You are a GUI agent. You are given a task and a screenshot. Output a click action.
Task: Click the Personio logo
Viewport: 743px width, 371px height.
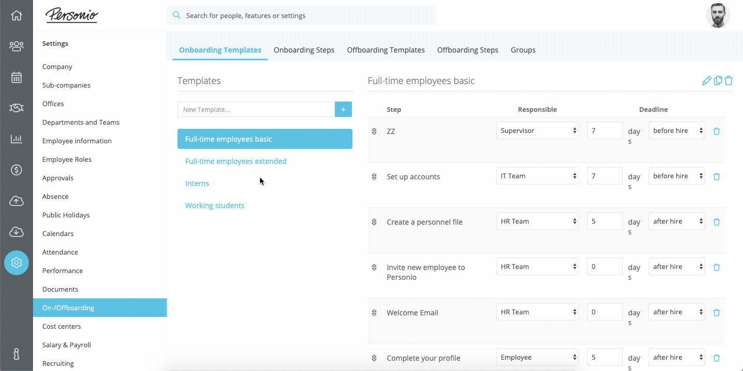coord(72,15)
